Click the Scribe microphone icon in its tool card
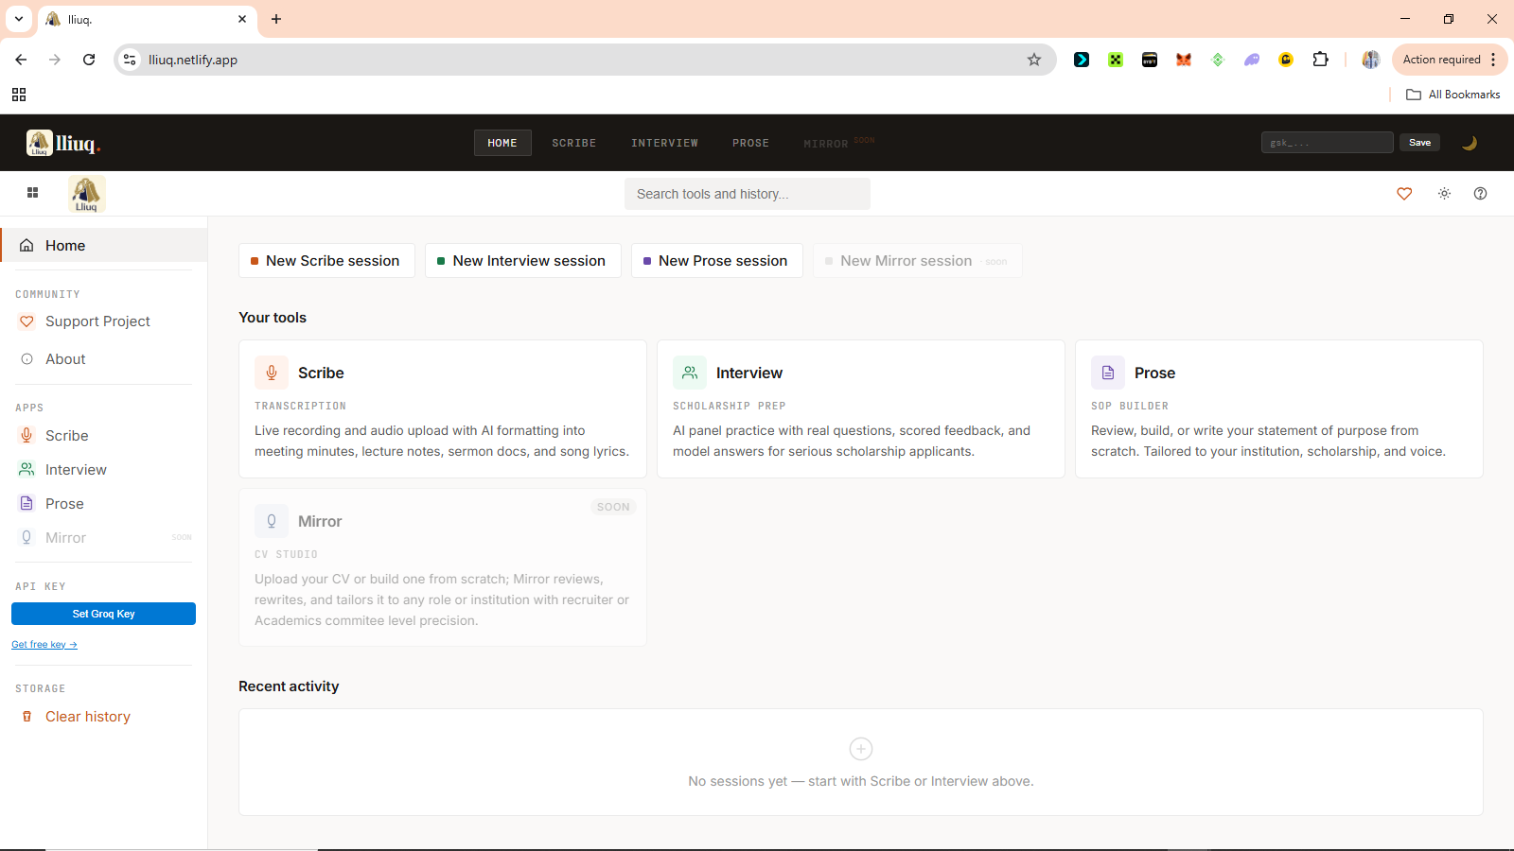 coord(272,373)
